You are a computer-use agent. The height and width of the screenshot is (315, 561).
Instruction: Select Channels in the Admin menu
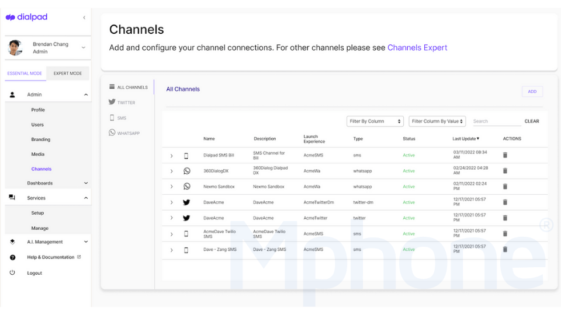pos(41,169)
